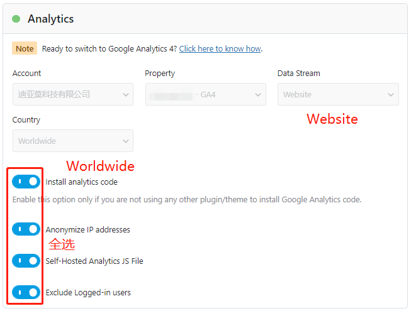Open the Account dropdown
This screenshot has height=311, width=411.
(73, 94)
